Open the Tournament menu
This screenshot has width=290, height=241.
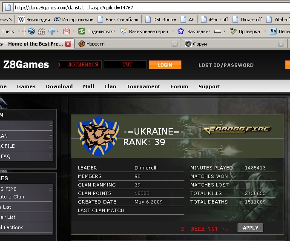point(144,86)
